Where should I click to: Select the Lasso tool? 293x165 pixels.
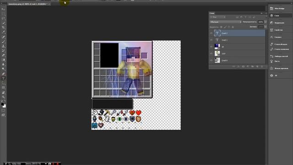pos(3,18)
